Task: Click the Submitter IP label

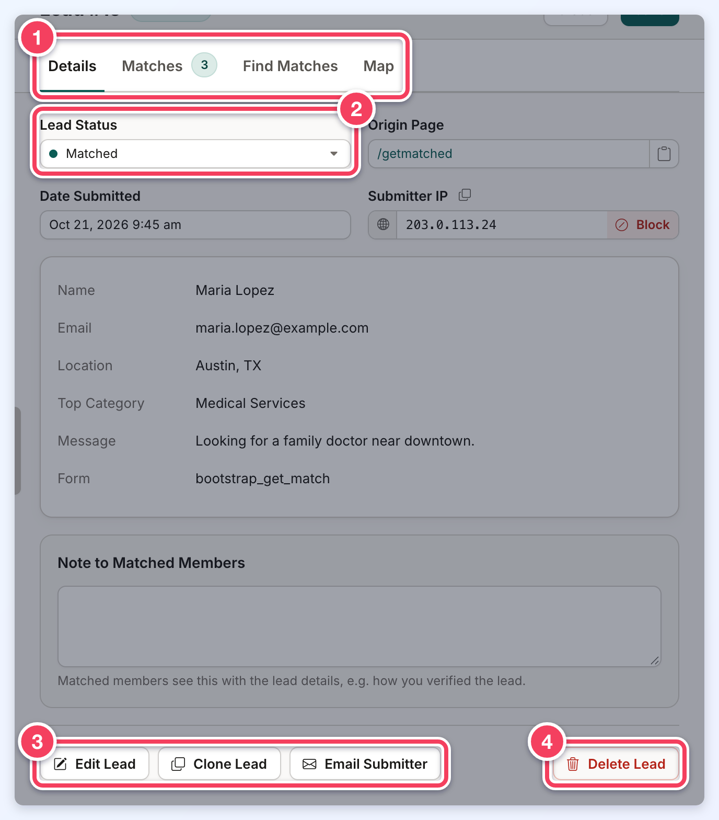Action: point(408,196)
